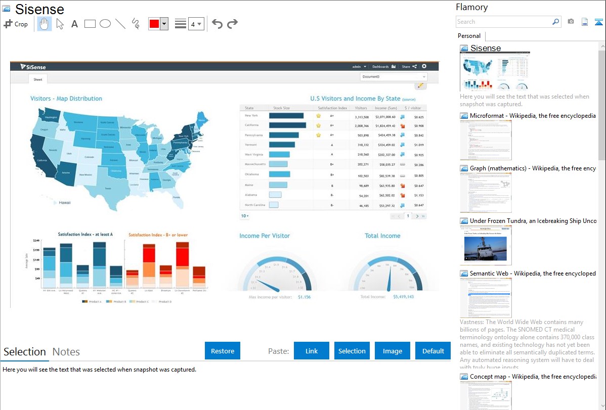Select the Crop tool

point(16,24)
